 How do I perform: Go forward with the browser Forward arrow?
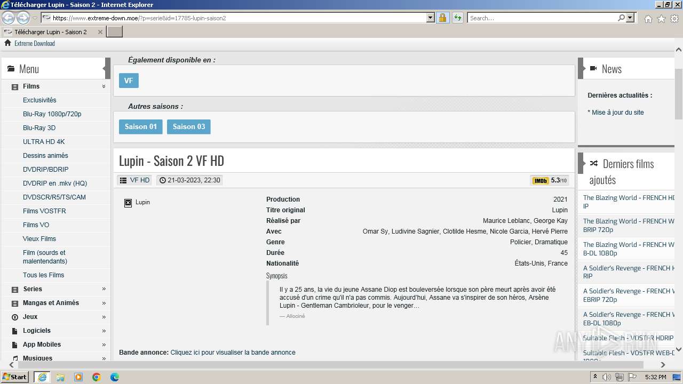tap(23, 18)
